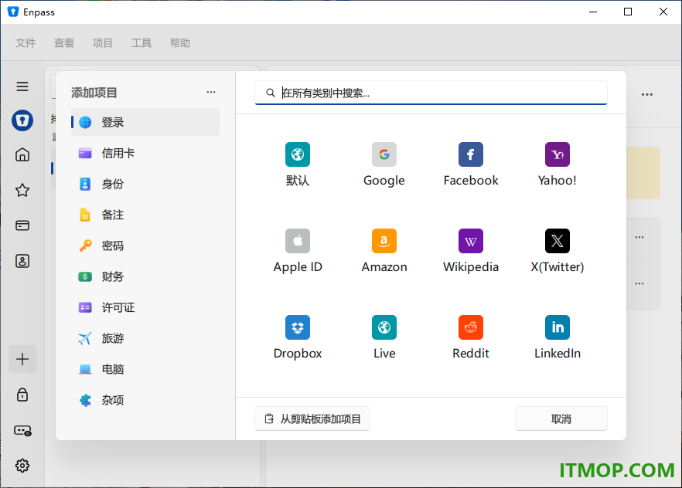The width and height of the screenshot is (682, 488).
Task: Open the 文件 menu
Action: click(x=26, y=43)
